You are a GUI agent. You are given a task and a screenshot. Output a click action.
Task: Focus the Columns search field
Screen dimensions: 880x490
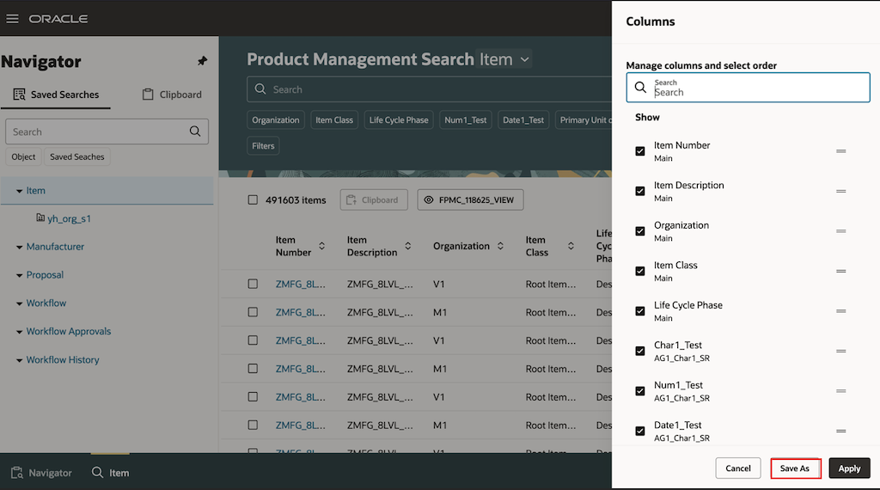[749, 87]
